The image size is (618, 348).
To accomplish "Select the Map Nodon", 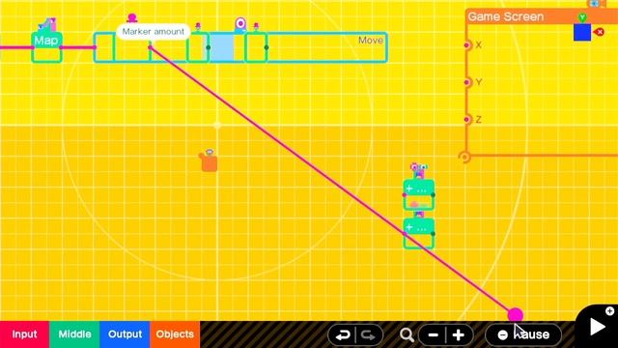I will pos(46,47).
